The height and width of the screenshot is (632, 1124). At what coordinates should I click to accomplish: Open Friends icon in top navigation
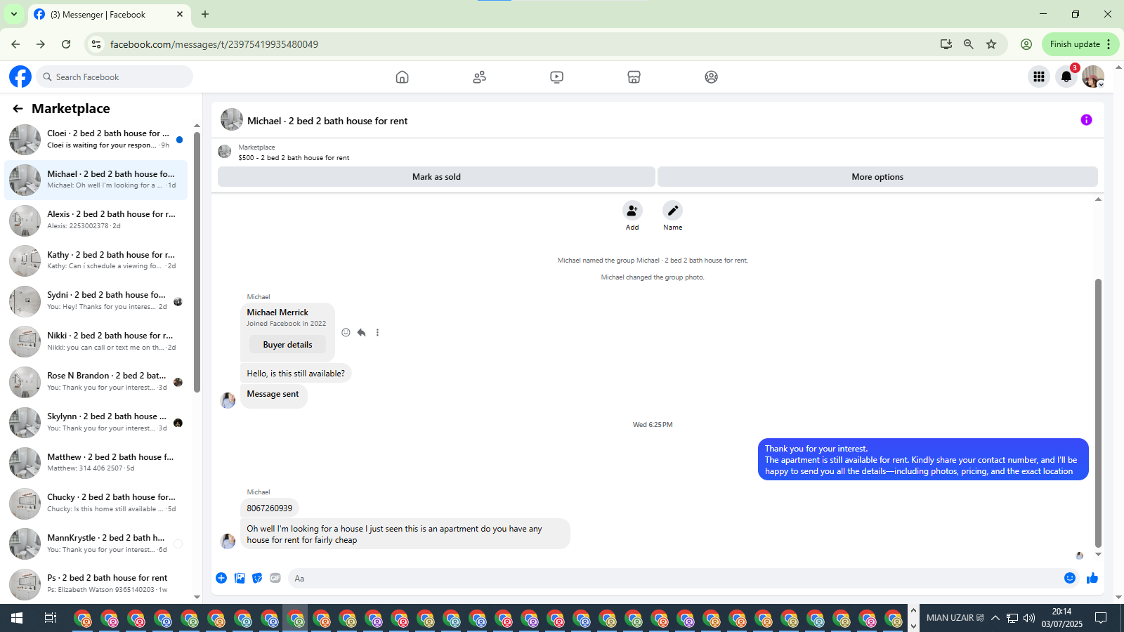479,77
